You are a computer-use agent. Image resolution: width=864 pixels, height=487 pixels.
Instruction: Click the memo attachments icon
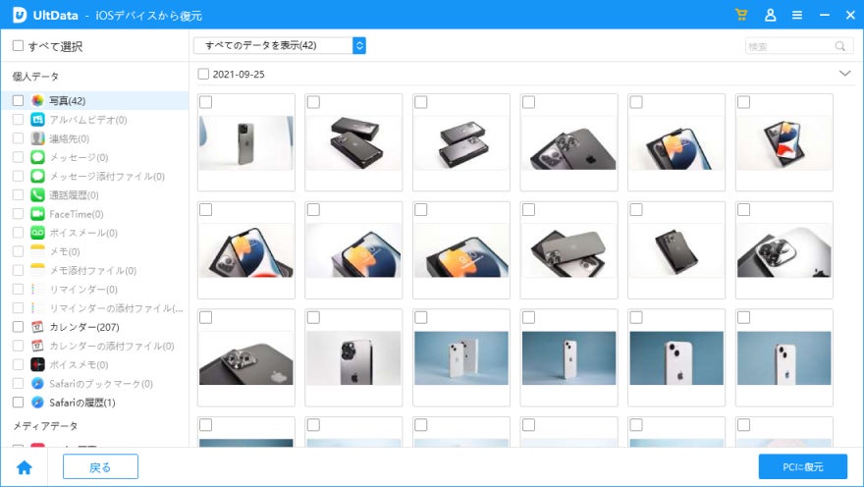coord(37,270)
